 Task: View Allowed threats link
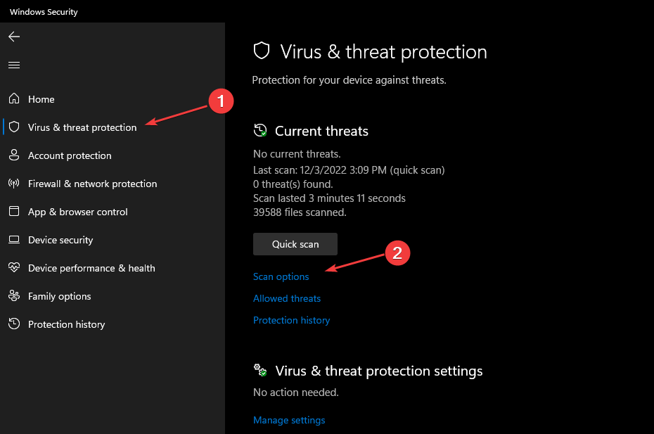[287, 298]
